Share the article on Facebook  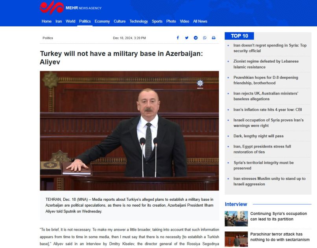pyautogui.click(x=178, y=37)
